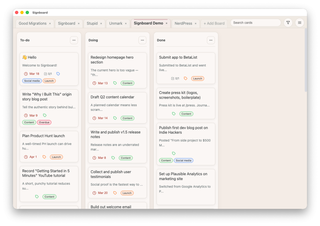
Task: Click the blue tag icon on Hello card
Action: point(58,74)
